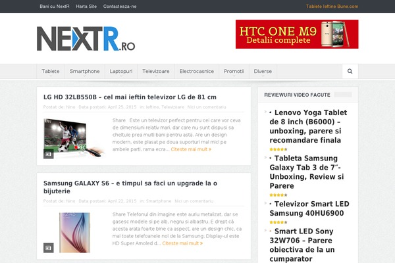Open the Smartphone menu
The image size is (395, 263).
(85, 71)
